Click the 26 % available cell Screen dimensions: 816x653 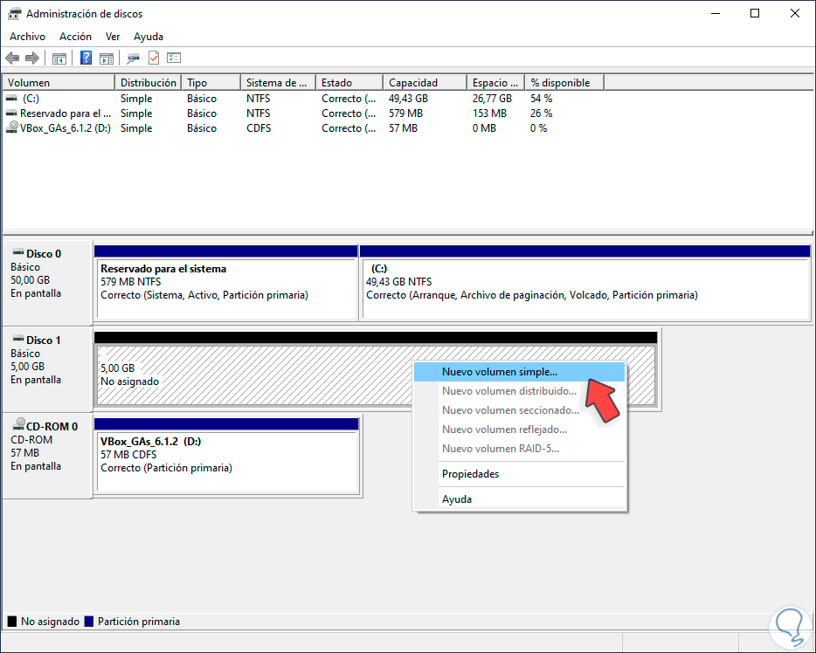point(541,113)
